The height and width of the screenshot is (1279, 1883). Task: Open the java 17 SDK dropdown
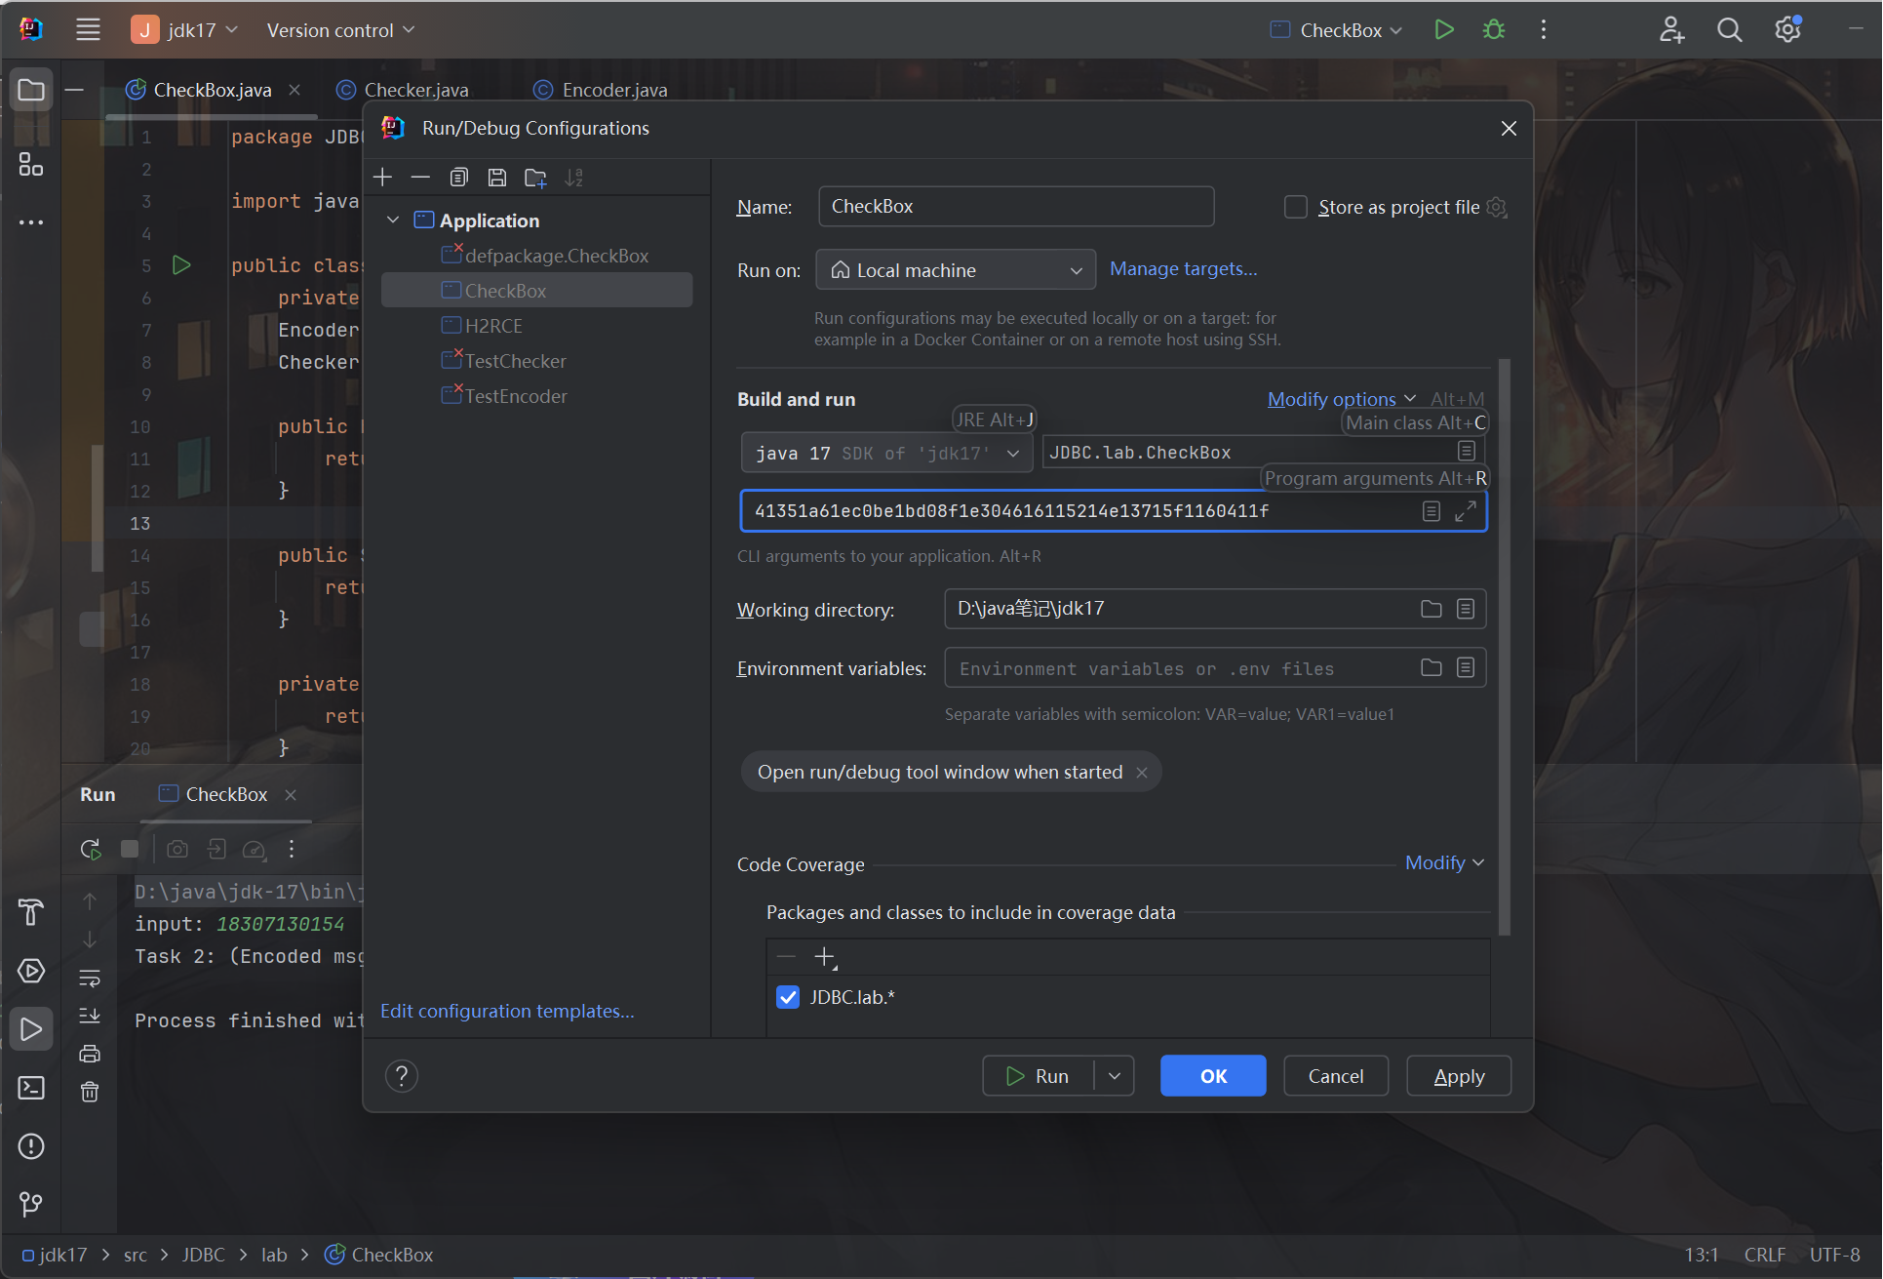[x=885, y=454]
